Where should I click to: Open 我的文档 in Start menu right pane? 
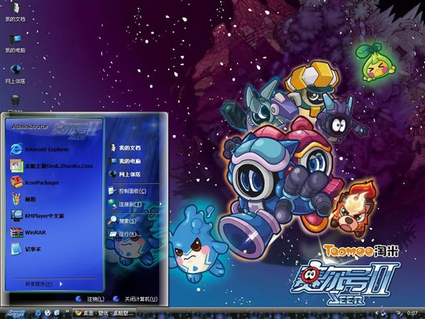pos(125,148)
